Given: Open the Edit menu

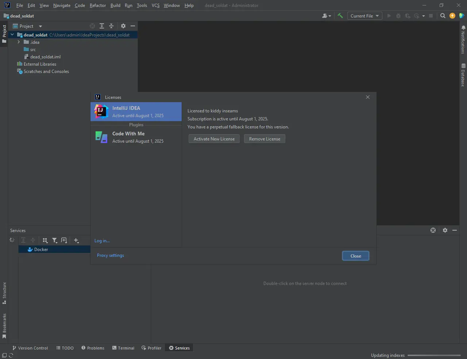Looking at the screenshot, I should [31, 5].
